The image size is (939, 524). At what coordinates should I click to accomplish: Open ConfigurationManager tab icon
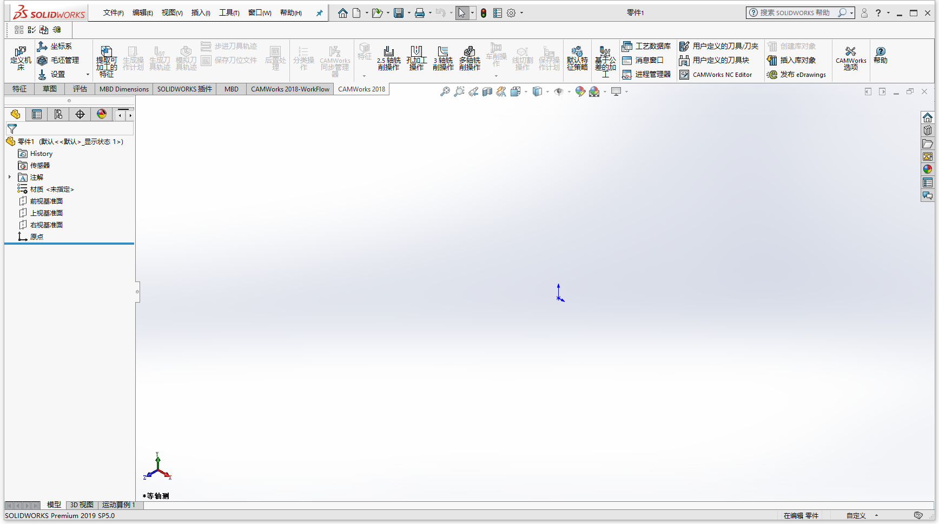click(x=58, y=114)
